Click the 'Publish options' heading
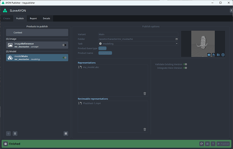 point(151,26)
